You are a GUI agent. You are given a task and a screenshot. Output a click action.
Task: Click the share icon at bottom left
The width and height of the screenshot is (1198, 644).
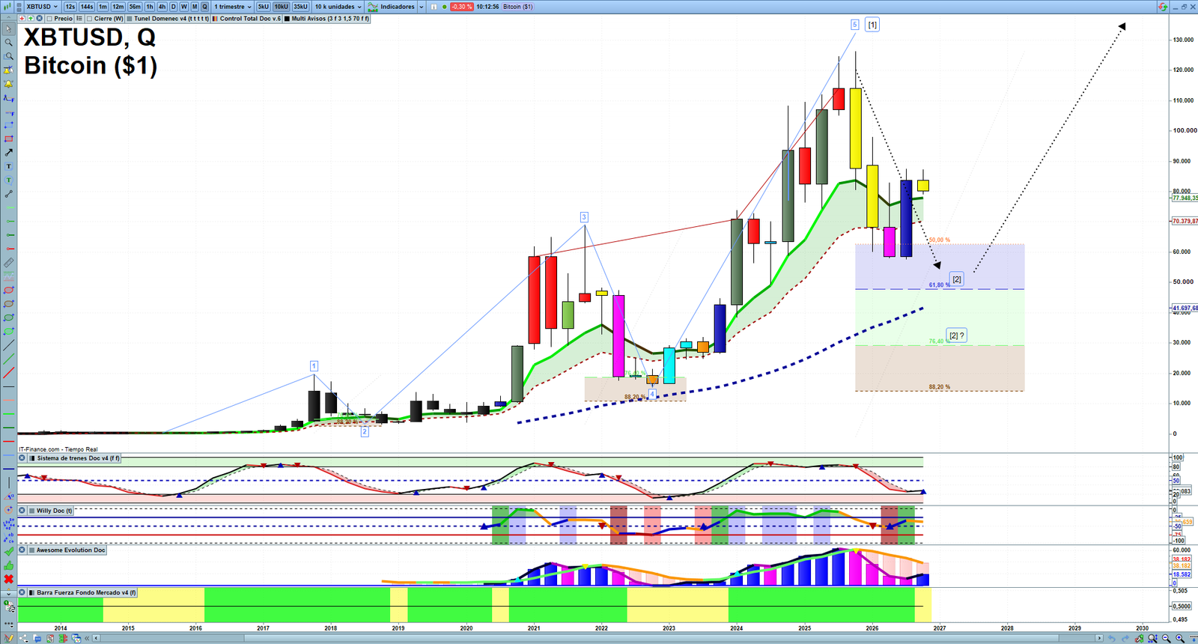(x=23, y=638)
